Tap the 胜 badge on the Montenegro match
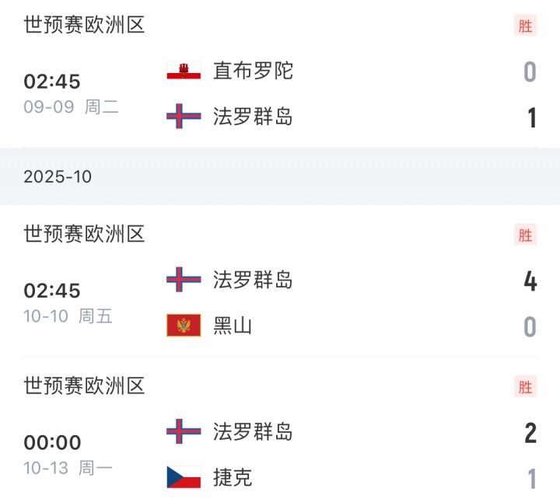 pos(526,234)
